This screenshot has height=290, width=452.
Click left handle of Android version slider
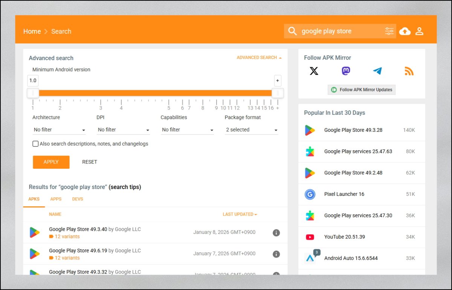pos(33,93)
